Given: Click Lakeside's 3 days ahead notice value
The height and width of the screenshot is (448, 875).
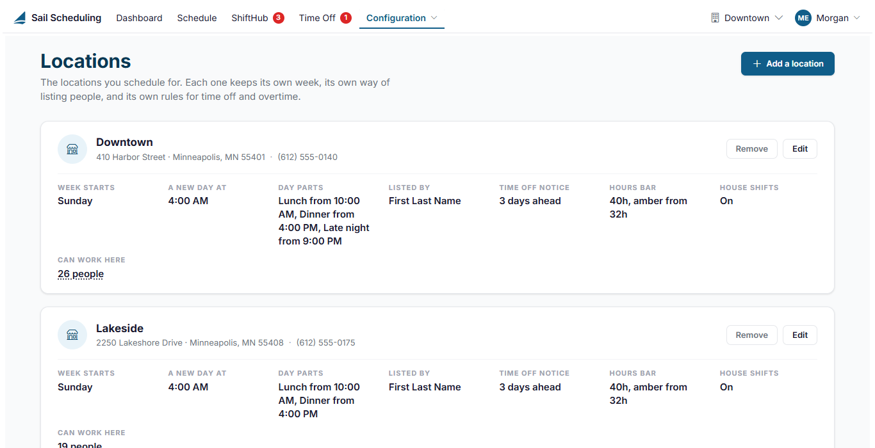Looking at the screenshot, I should pyautogui.click(x=530, y=387).
